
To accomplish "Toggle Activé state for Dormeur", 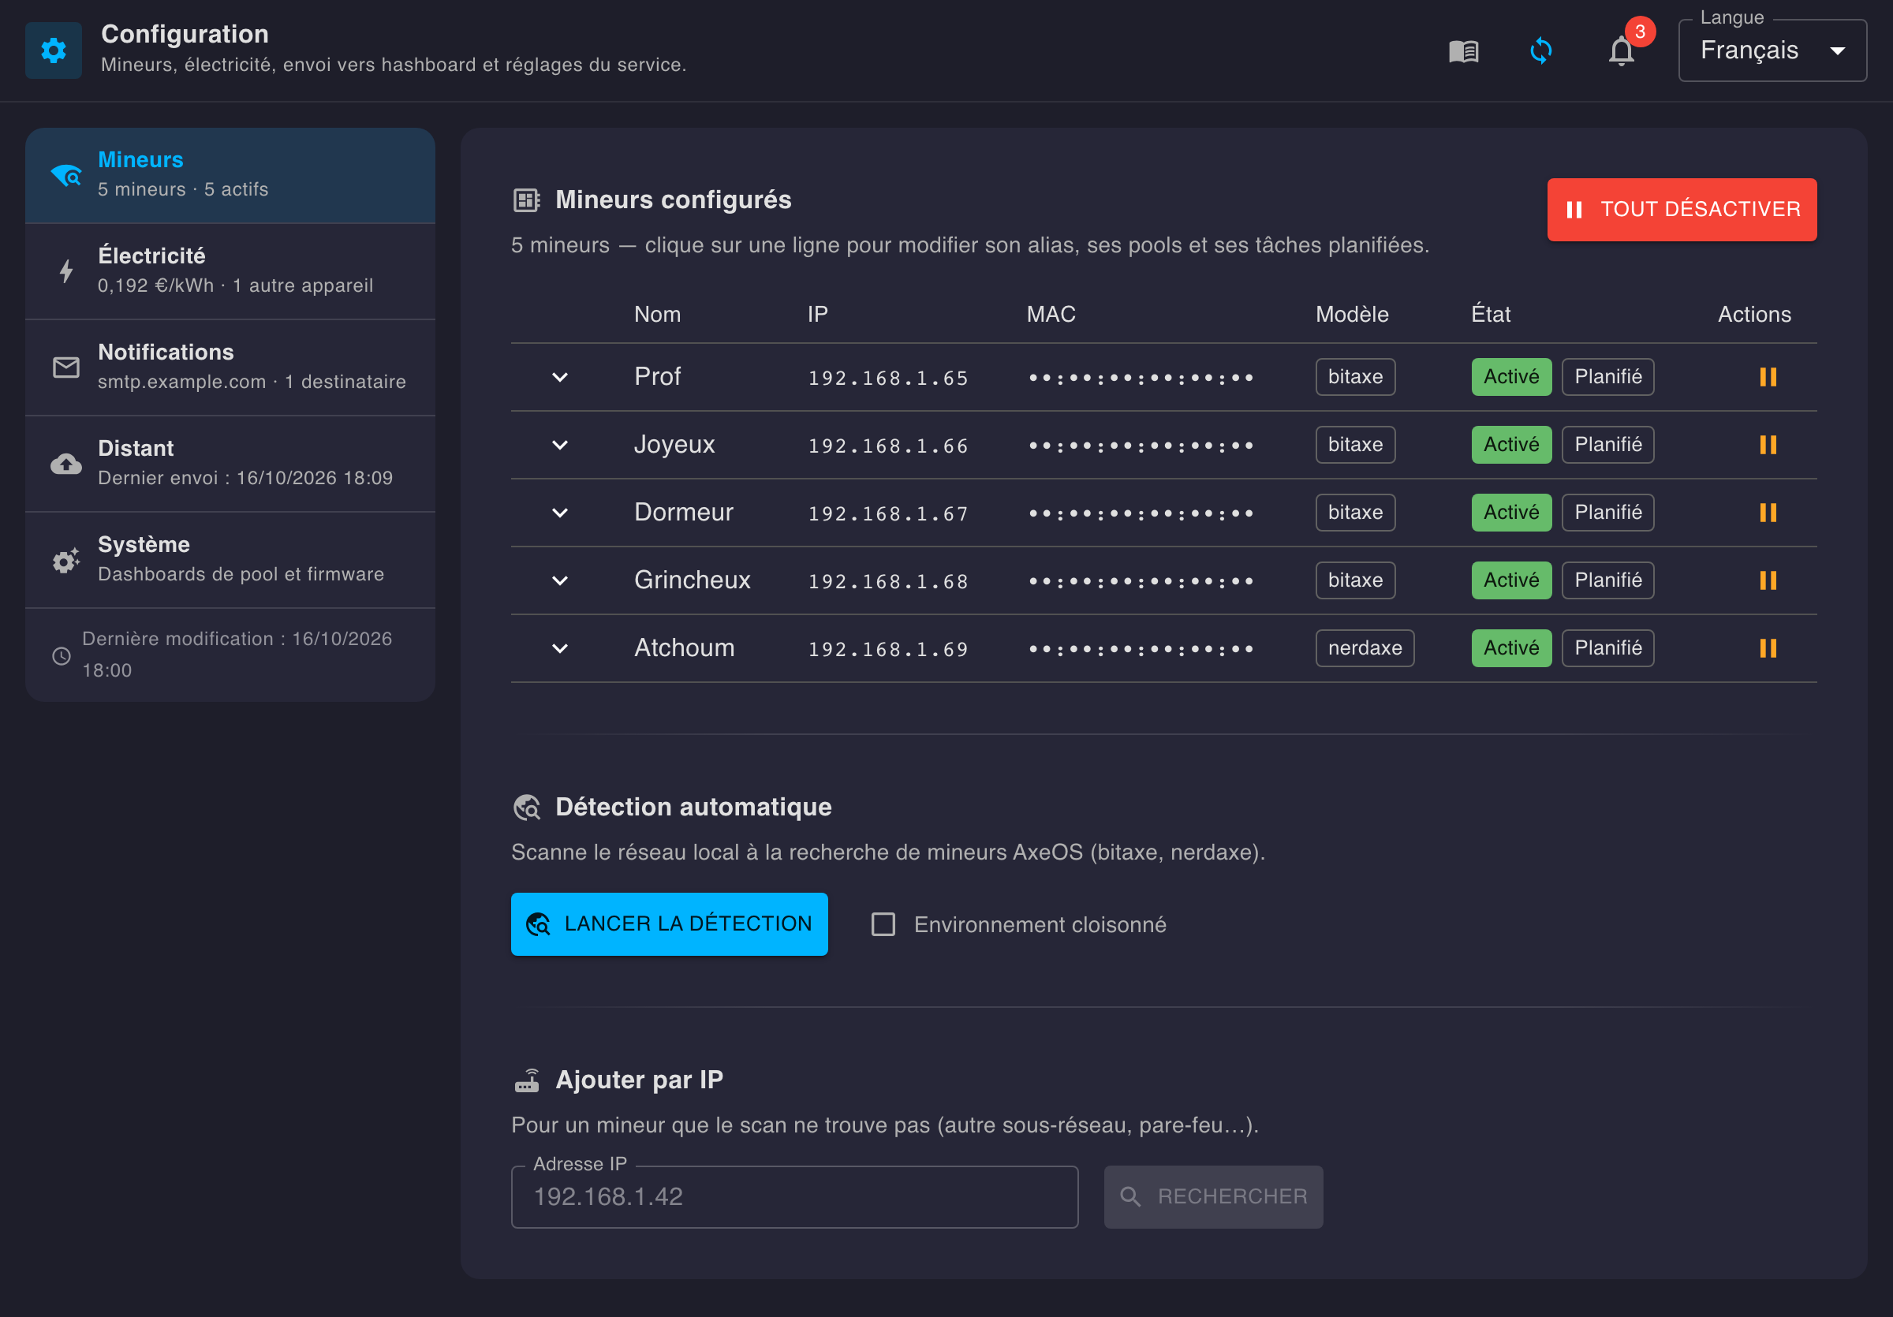I will [x=1511, y=513].
